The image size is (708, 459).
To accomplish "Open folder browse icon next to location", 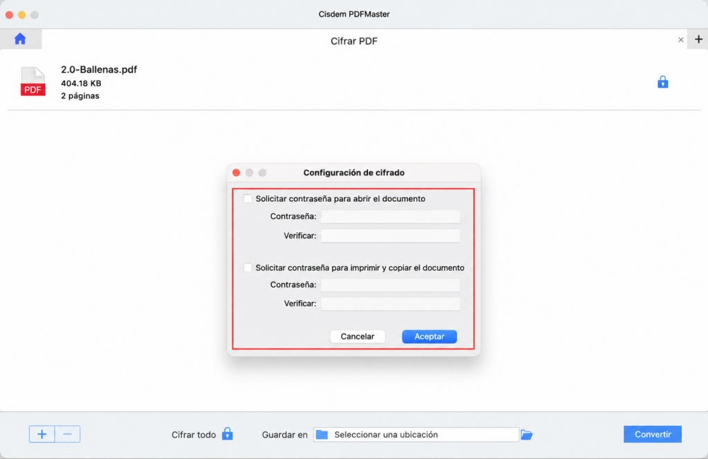I will (x=526, y=435).
